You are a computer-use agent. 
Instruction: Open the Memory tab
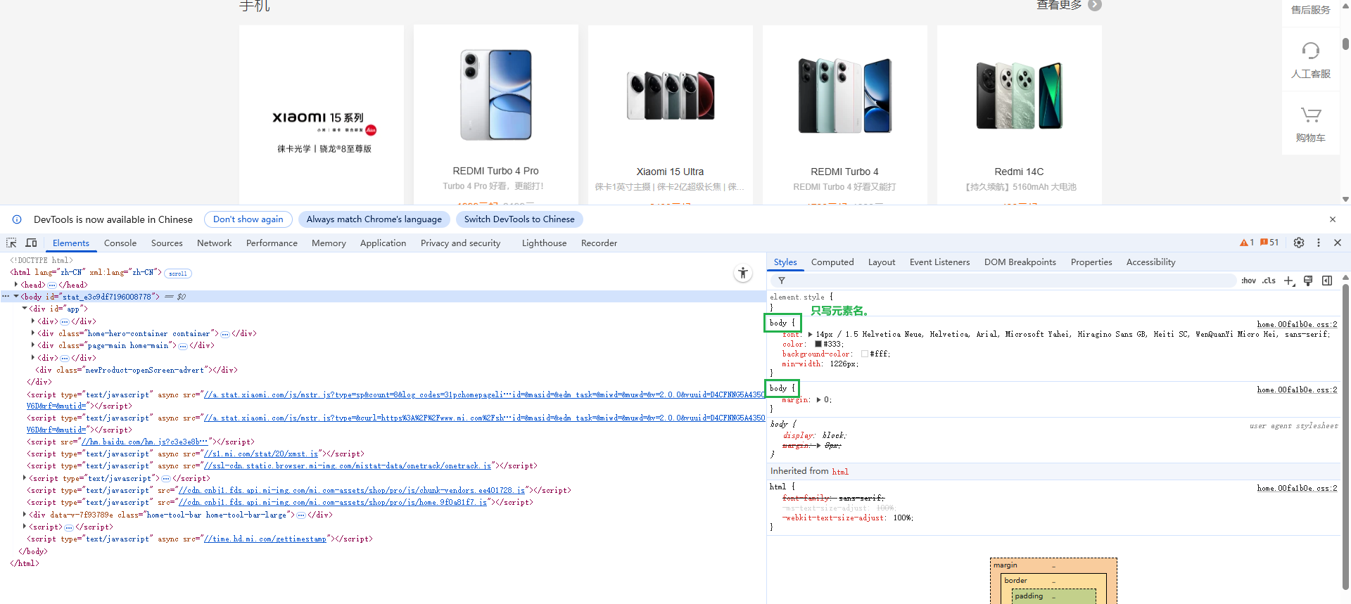coord(329,243)
